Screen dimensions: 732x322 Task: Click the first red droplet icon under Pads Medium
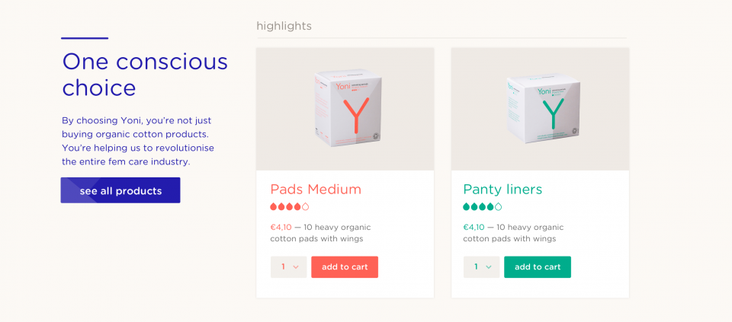click(274, 206)
